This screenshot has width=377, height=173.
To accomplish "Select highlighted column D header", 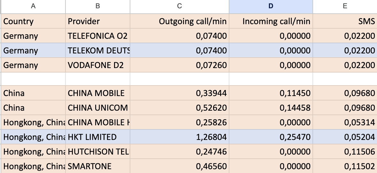I will (x=271, y=6).
